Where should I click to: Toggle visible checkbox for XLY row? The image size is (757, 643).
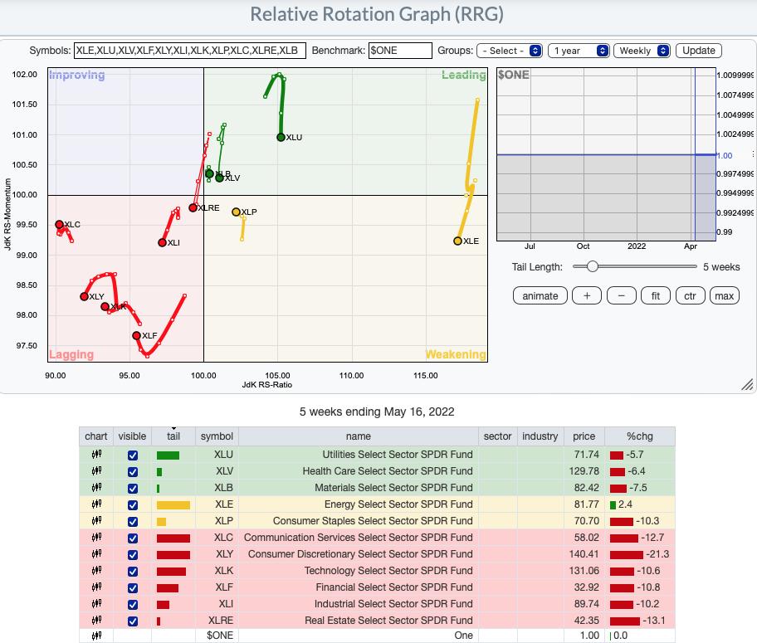coord(132,554)
